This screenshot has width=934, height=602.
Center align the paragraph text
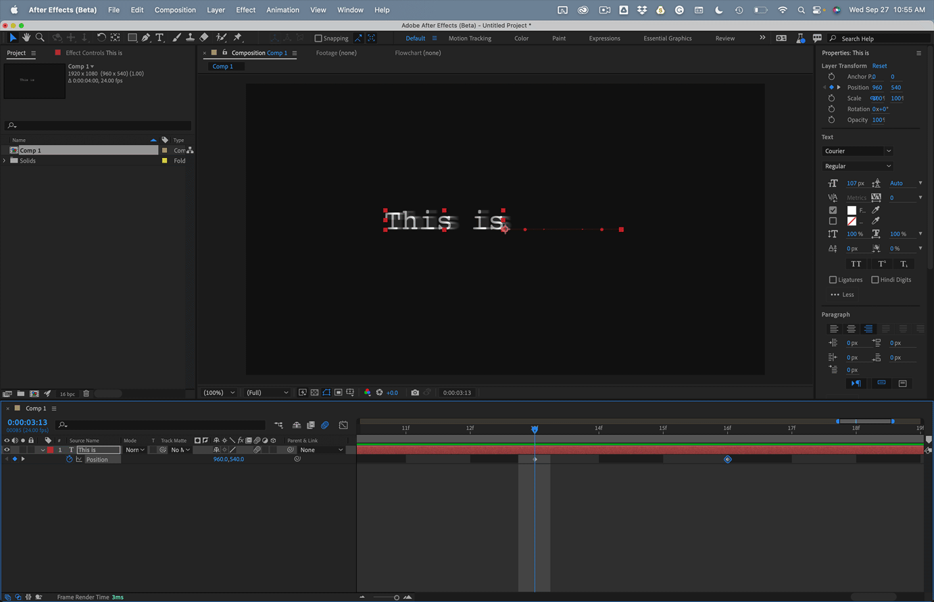(x=851, y=329)
